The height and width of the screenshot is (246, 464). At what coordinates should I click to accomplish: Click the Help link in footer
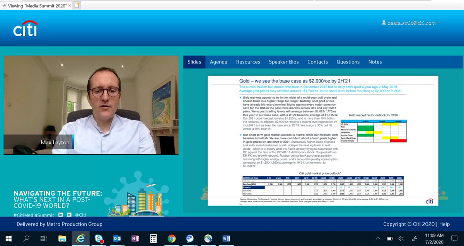pos(445,224)
